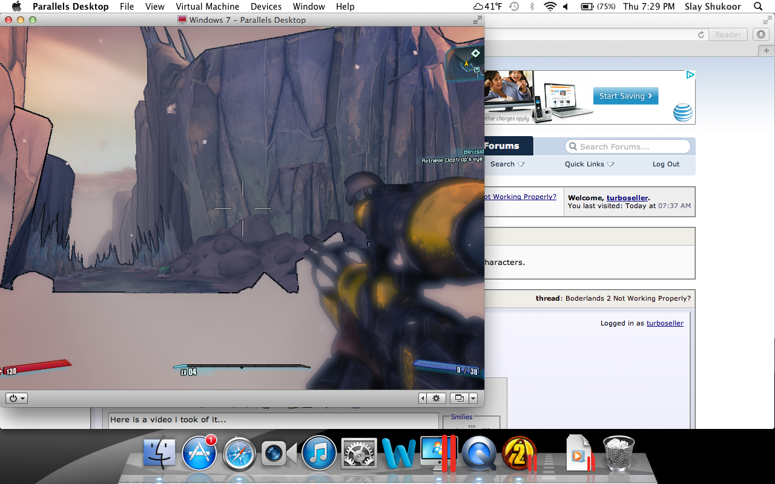Open a new Safari tab
Viewport: 775px width, 484px height.
[x=767, y=50]
